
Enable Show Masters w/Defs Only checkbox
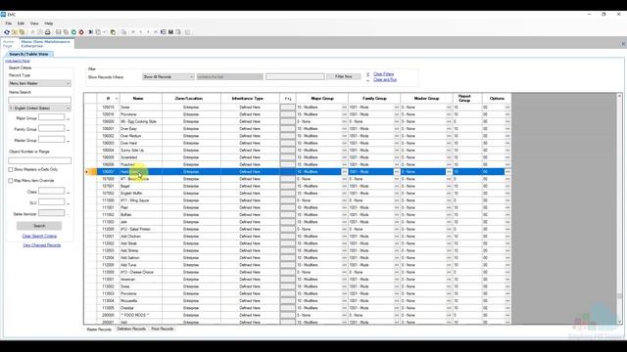(x=11, y=169)
